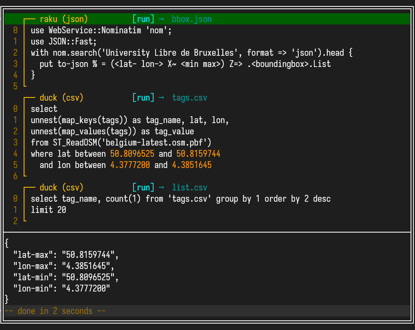Open the bbox.json output file name
The image size is (415, 330).
coord(192,19)
